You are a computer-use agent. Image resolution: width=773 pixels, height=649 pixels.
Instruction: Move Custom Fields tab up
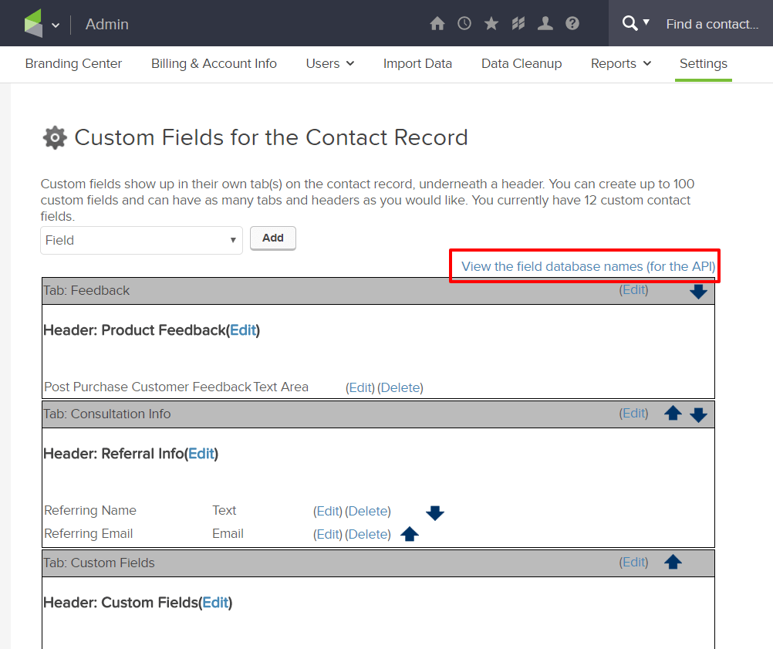(x=673, y=562)
